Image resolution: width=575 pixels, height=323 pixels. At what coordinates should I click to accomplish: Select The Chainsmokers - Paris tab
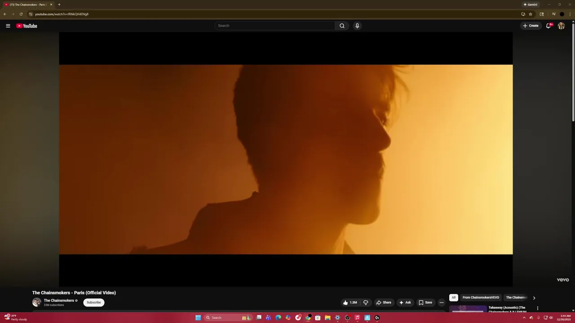[28, 4]
